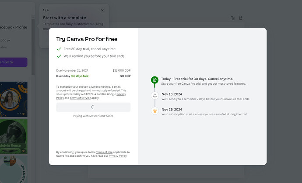Image resolution: width=302 pixels, height=183 pixels.
Task: Click the 'Try Canva Pro for free' heading
Action: coord(87,39)
